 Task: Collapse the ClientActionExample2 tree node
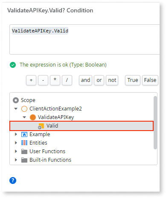click(x=16, y=109)
